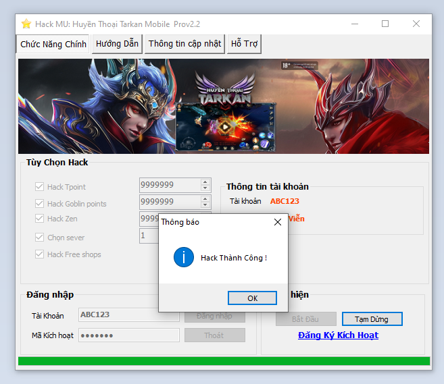444x384 pixels.
Task: Click the Thoát button
Action: click(x=215, y=335)
